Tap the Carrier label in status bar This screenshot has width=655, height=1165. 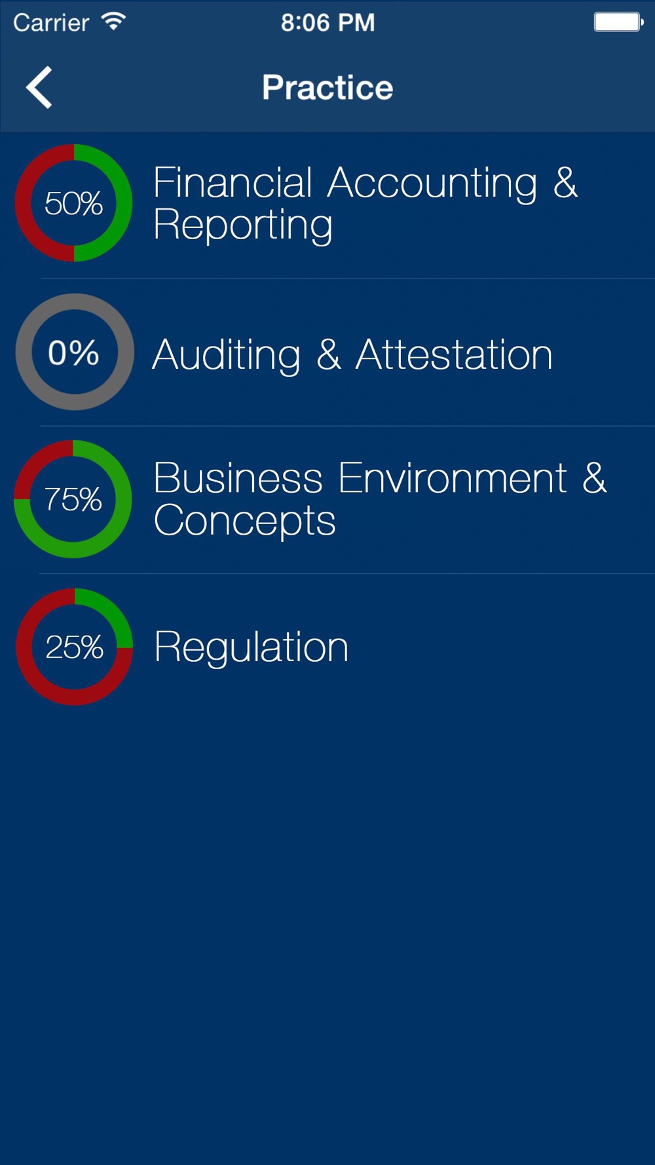tap(51, 23)
